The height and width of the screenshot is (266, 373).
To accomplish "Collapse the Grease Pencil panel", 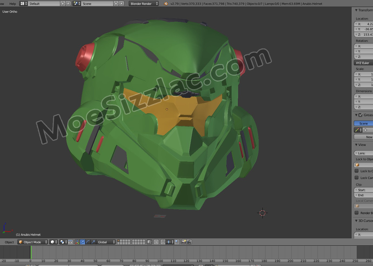I will (356, 115).
